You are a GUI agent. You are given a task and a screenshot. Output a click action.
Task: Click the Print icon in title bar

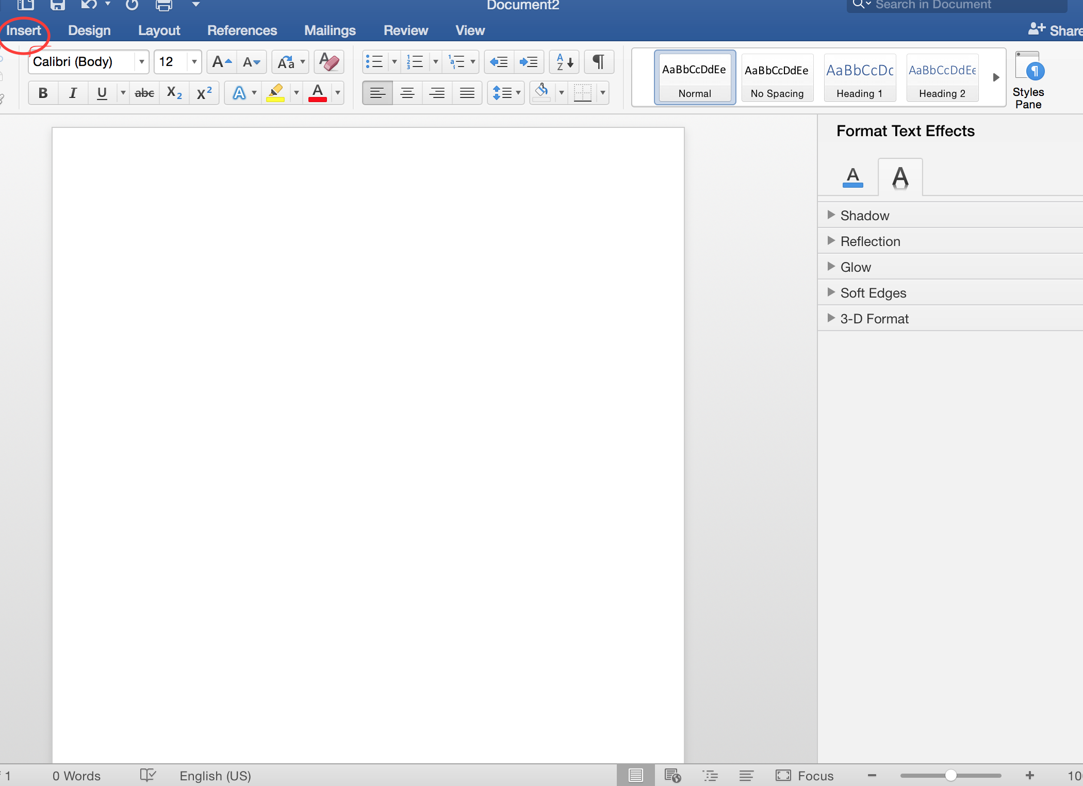click(x=164, y=5)
